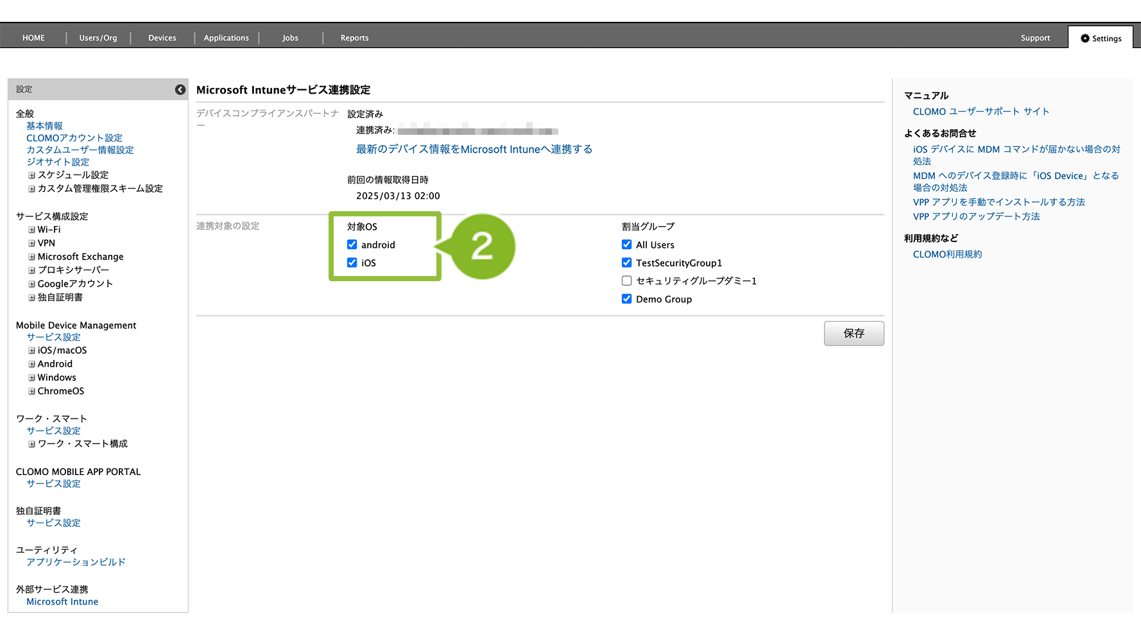The width and height of the screenshot is (1141, 642).
Task: Open CLOMO ユーザーサポート サイト link
Action: [981, 111]
